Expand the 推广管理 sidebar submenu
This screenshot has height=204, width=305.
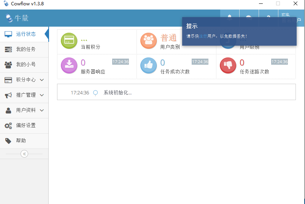coord(42,95)
